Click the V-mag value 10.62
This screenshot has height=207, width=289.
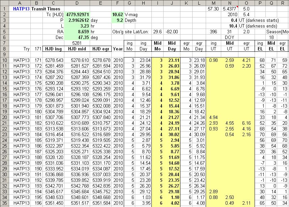(x=118, y=14)
